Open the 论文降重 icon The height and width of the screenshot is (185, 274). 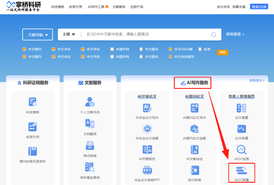(242, 129)
